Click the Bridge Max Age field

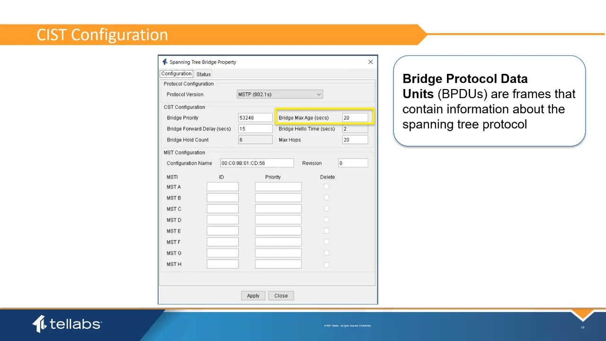click(355, 117)
